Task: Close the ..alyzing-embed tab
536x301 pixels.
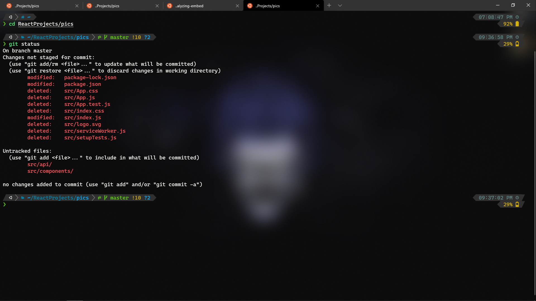Action: coord(238,6)
